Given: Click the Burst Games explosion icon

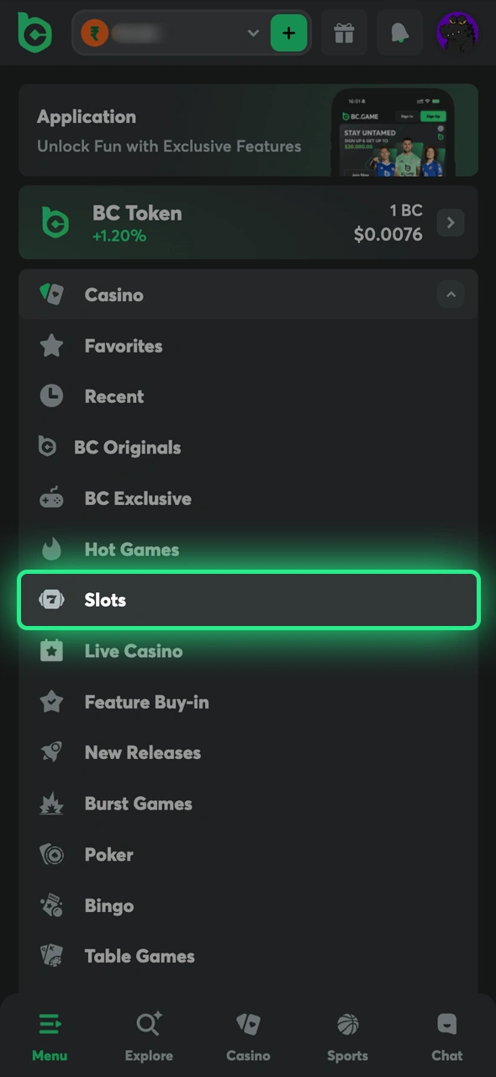Looking at the screenshot, I should pos(51,804).
